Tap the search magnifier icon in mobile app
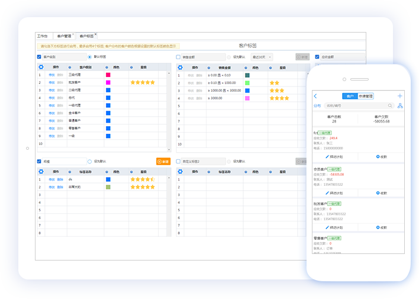This screenshot has height=299, width=419. [x=389, y=105]
